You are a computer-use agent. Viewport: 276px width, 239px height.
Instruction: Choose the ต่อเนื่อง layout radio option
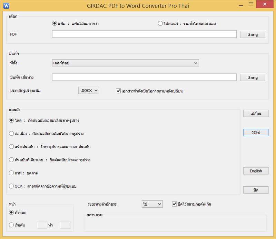pyautogui.click(x=11, y=133)
